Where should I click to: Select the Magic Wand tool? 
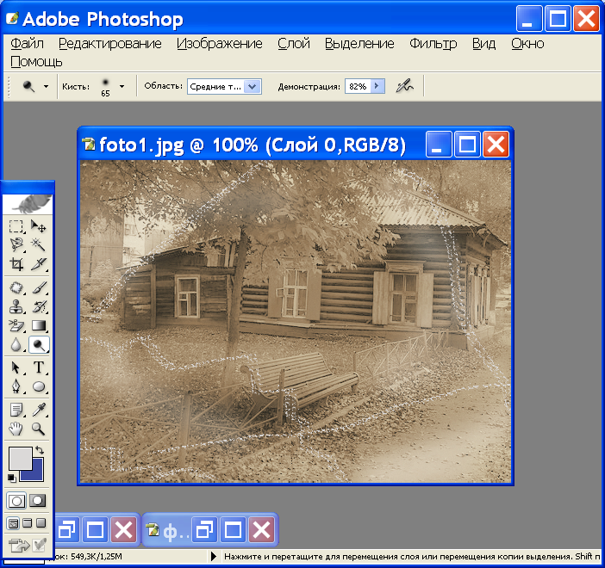(39, 244)
